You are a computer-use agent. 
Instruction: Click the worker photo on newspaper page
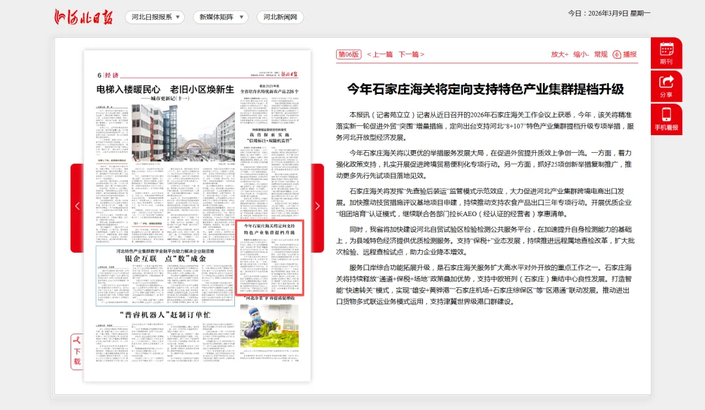point(270,326)
